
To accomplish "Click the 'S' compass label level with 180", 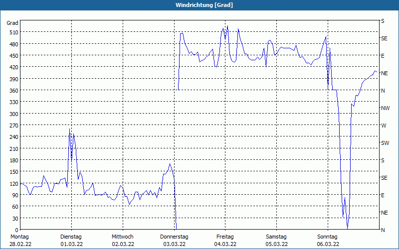I will tap(383, 160).
